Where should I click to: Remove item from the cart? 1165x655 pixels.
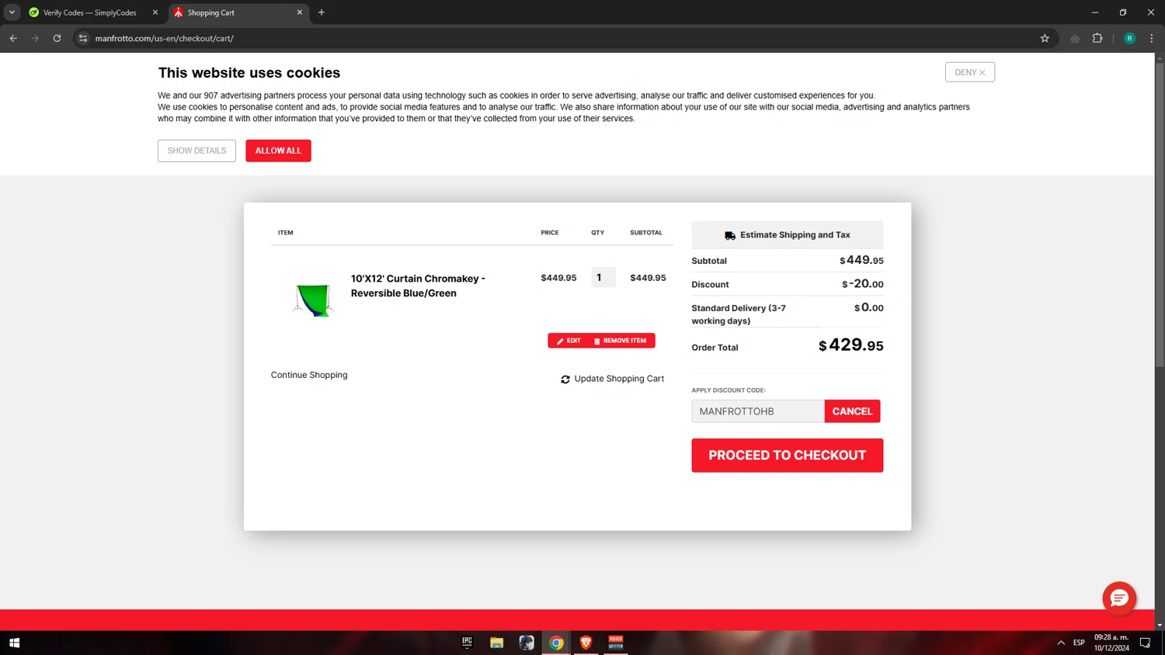tap(620, 341)
